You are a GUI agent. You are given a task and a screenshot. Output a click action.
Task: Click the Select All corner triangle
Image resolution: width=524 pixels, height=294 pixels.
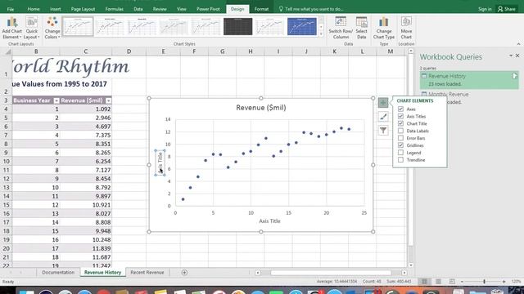[7, 51]
